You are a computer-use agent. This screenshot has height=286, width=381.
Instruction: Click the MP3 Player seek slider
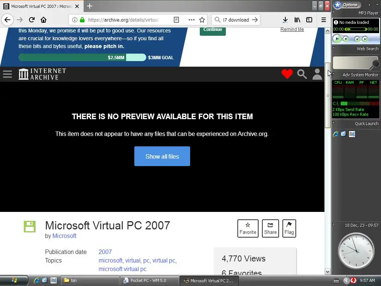pos(356,29)
